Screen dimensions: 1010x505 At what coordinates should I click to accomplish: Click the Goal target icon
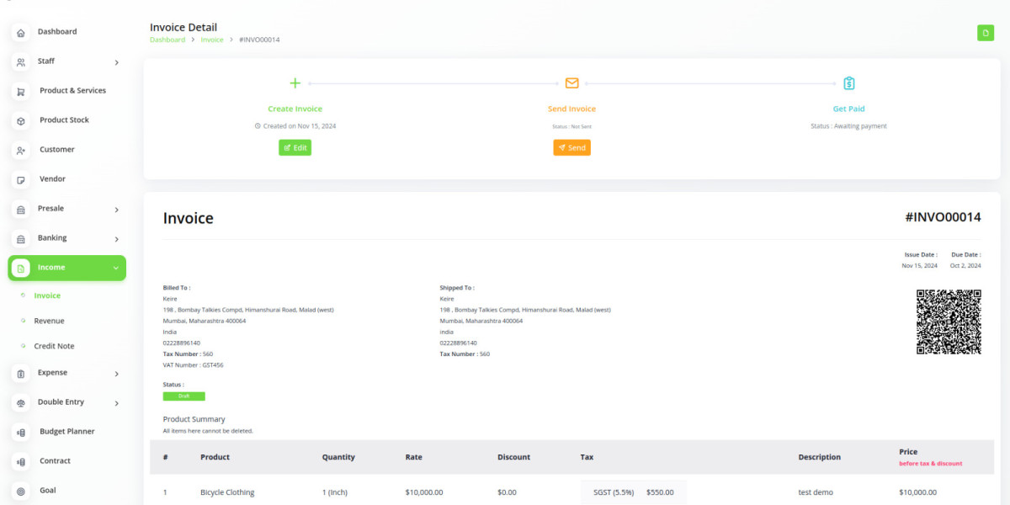[21, 492]
